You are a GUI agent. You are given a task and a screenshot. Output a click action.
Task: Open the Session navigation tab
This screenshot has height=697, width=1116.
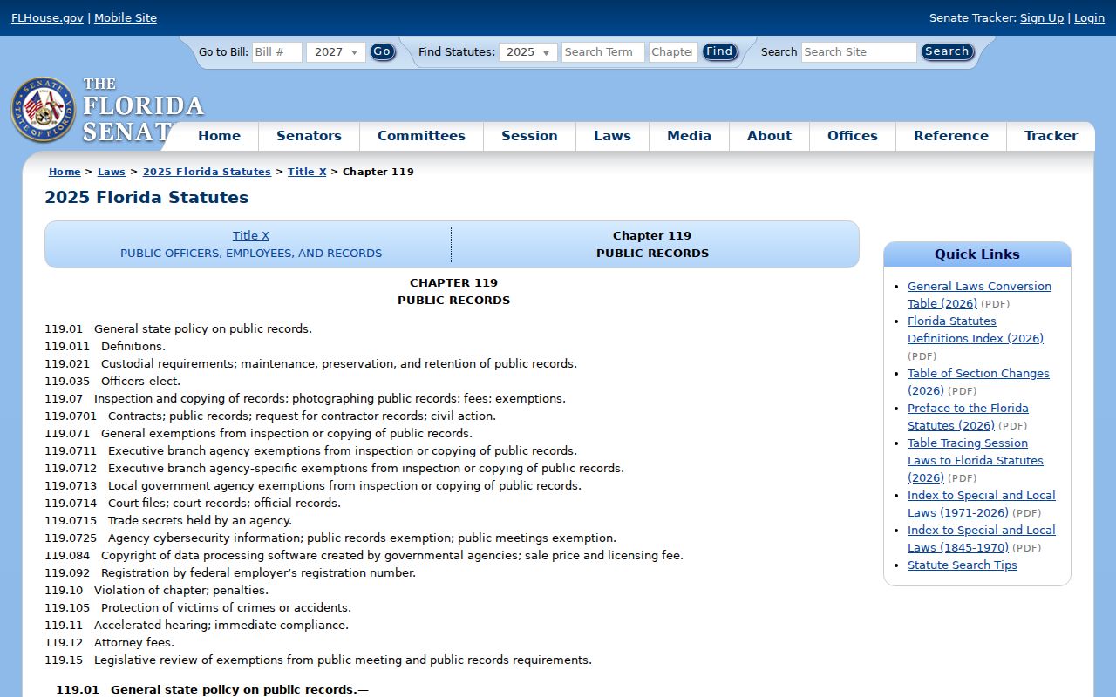tap(529, 136)
